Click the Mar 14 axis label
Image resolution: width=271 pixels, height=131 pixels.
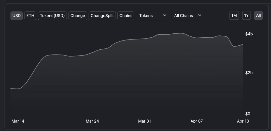18,121
